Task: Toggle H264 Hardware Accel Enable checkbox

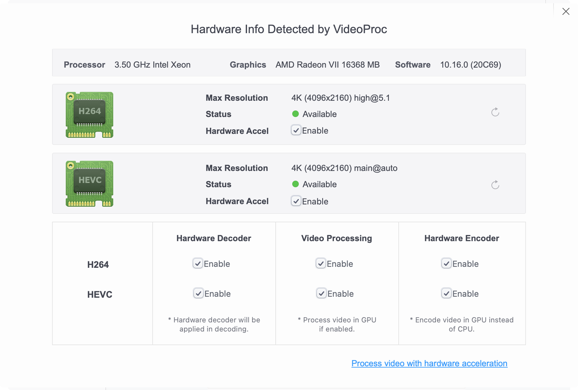Action: click(x=296, y=131)
